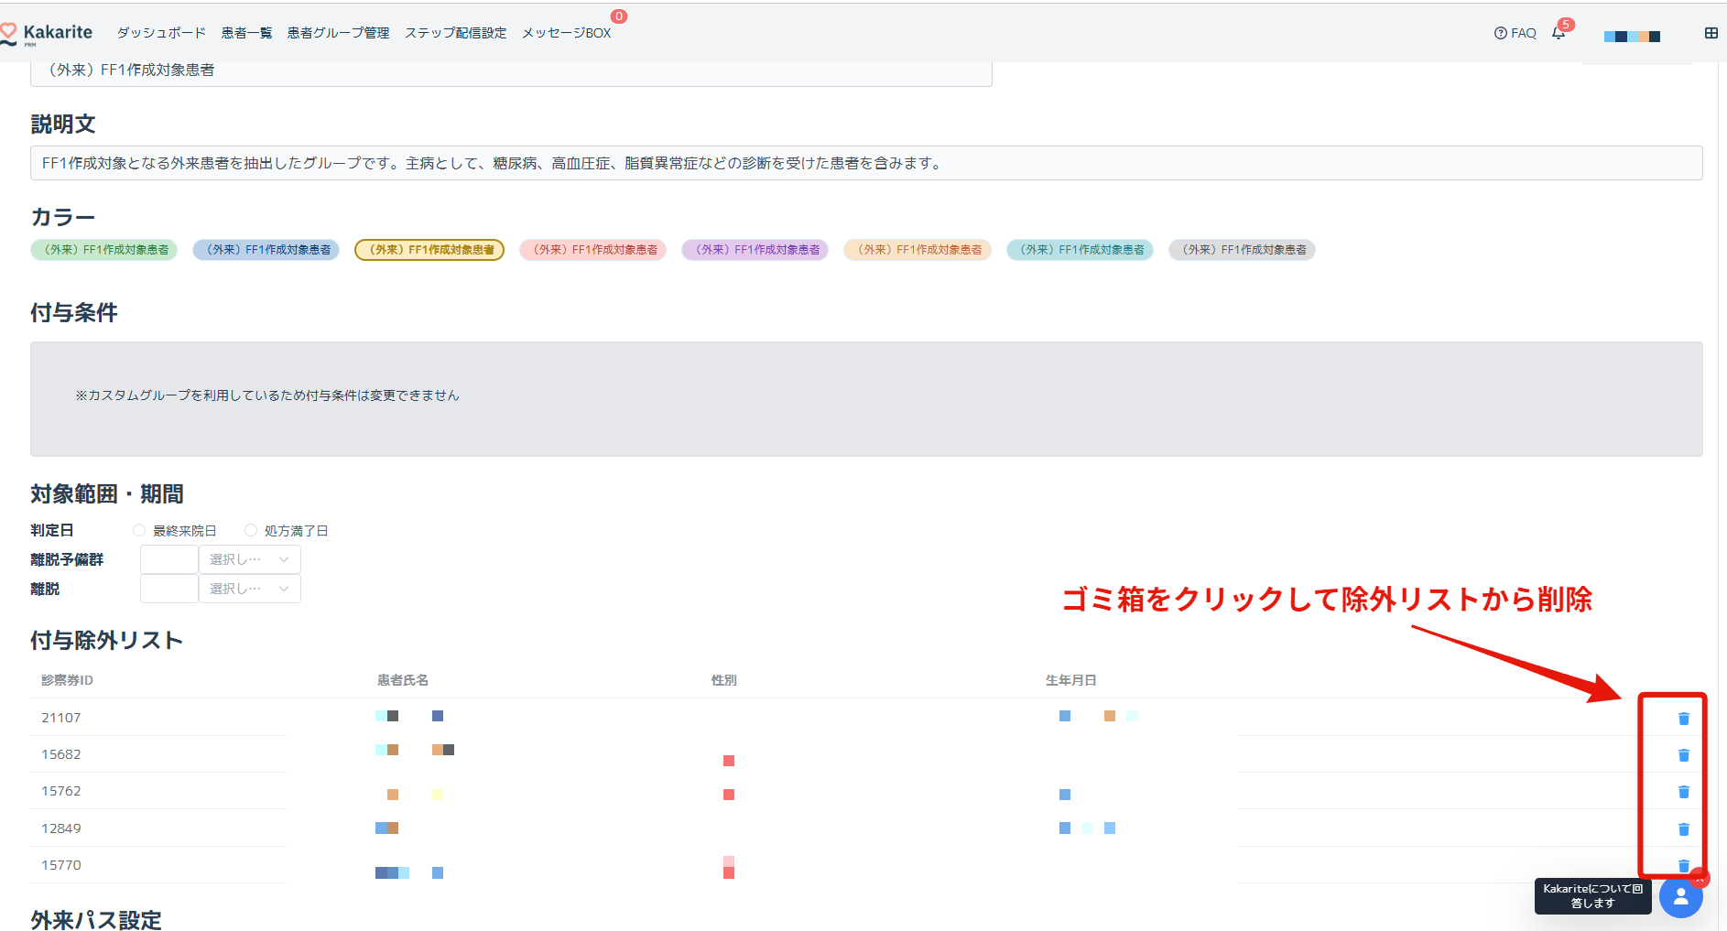
Task: Expand the 離脱予備群 unit dropdown
Action: 249,559
